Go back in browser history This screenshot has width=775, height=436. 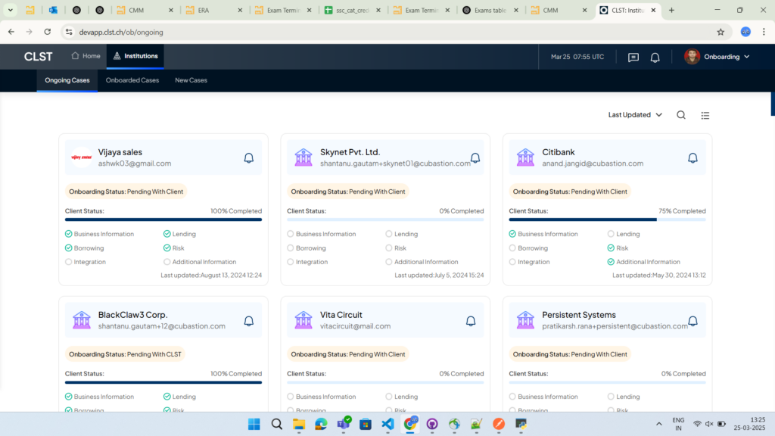11,32
